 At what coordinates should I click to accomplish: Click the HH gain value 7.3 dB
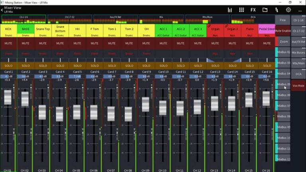tap(77, 76)
